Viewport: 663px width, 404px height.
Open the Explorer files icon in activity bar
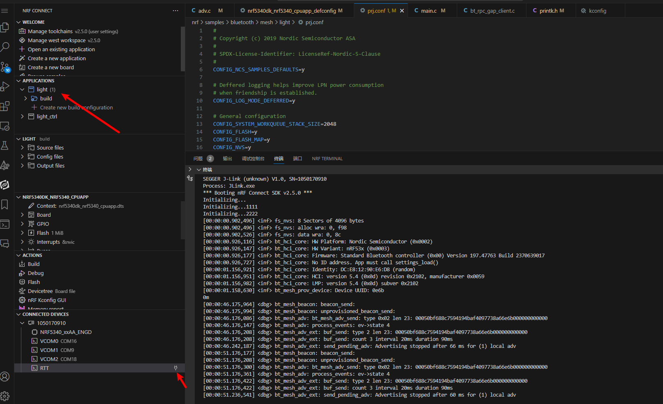[5, 27]
